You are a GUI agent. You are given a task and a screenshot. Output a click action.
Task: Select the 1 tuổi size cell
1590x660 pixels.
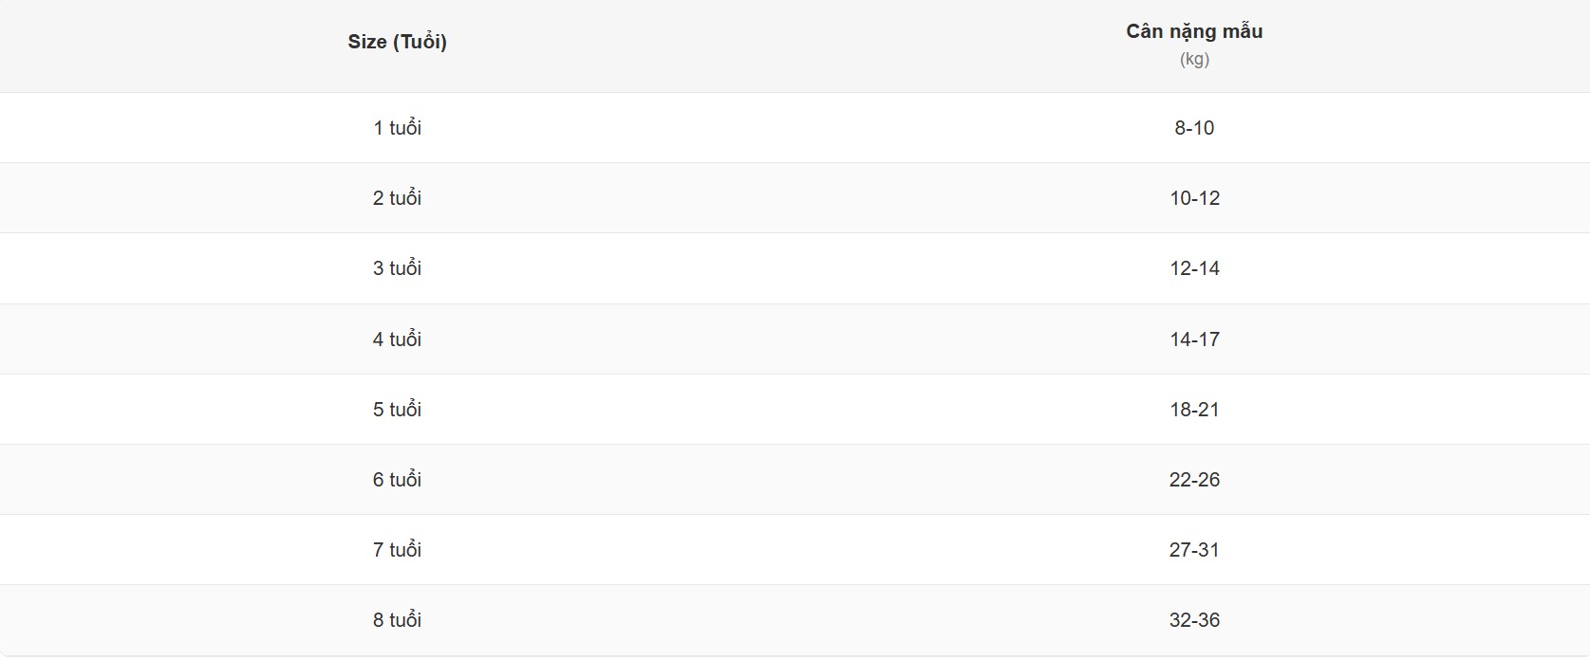pos(397,128)
